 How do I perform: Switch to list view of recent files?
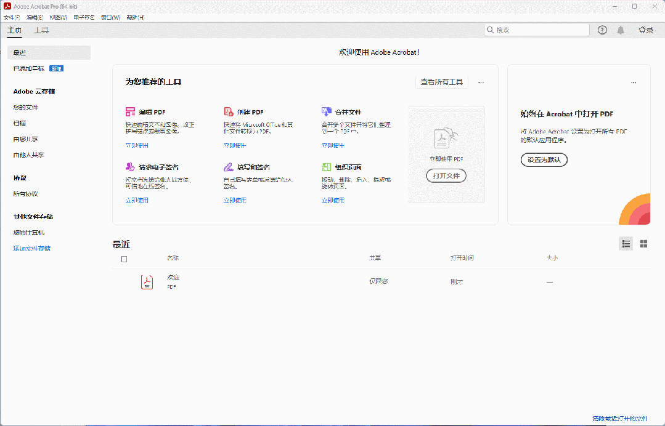[626, 244]
